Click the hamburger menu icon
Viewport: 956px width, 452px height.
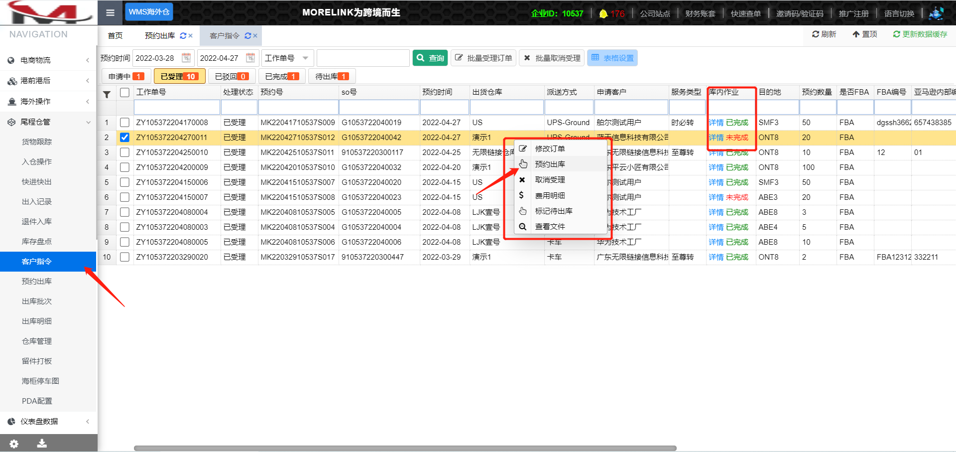(x=110, y=12)
